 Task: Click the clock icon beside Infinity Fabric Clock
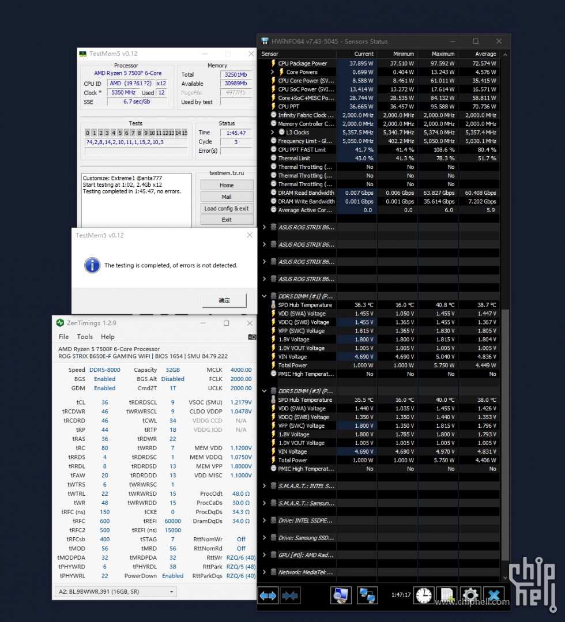(x=273, y=115)
